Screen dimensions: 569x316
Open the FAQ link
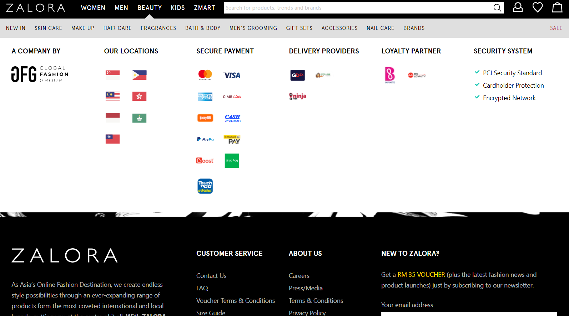tap(202, 288)
